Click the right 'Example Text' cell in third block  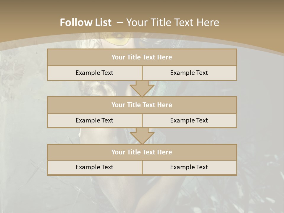tap(189, 167)
